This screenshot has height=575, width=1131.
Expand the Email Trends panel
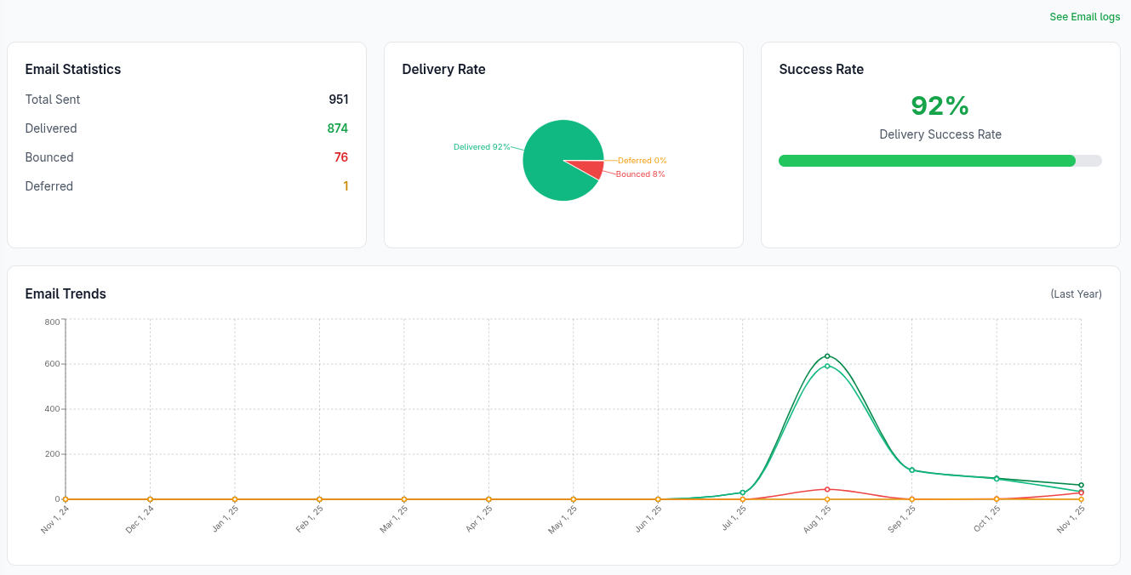pyautogui.click(x=66, y=293)
